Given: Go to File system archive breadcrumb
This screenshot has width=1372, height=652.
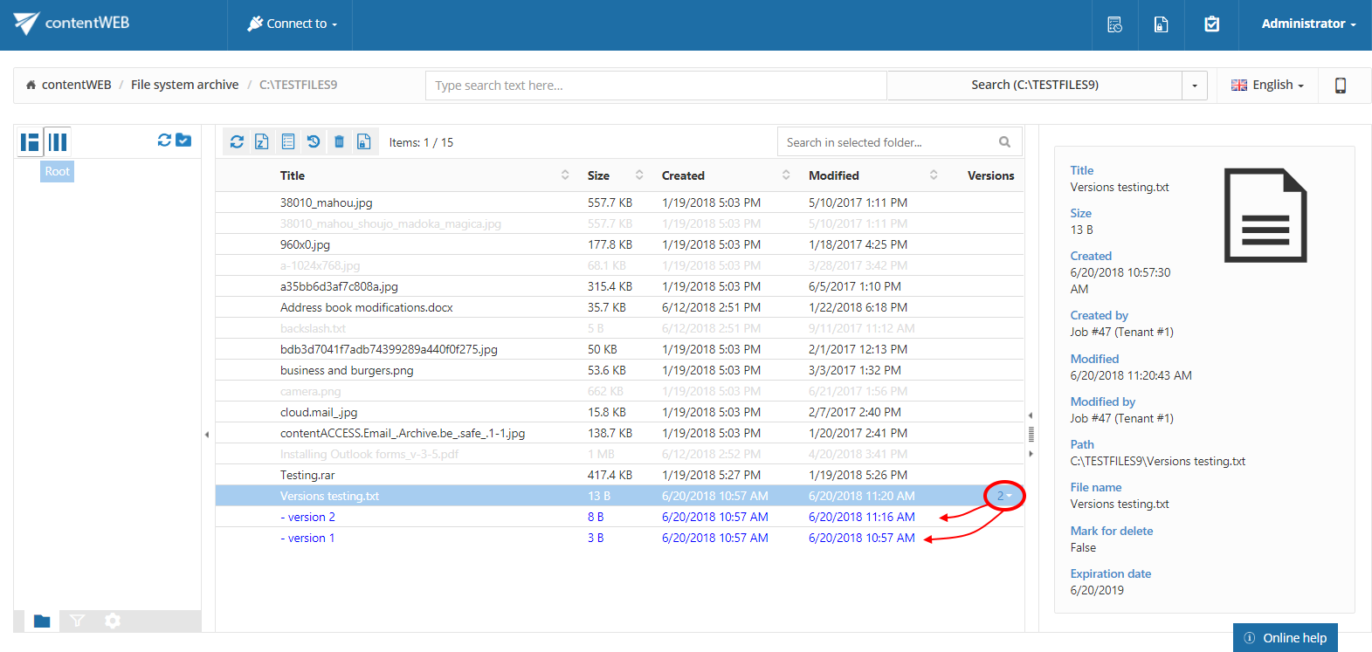Looking at the screenshot, I should pos(184,85).
